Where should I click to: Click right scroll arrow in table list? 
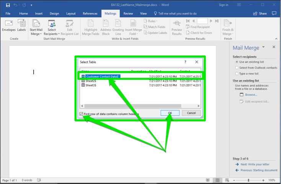pyautogui.click(x=198, y=106)
